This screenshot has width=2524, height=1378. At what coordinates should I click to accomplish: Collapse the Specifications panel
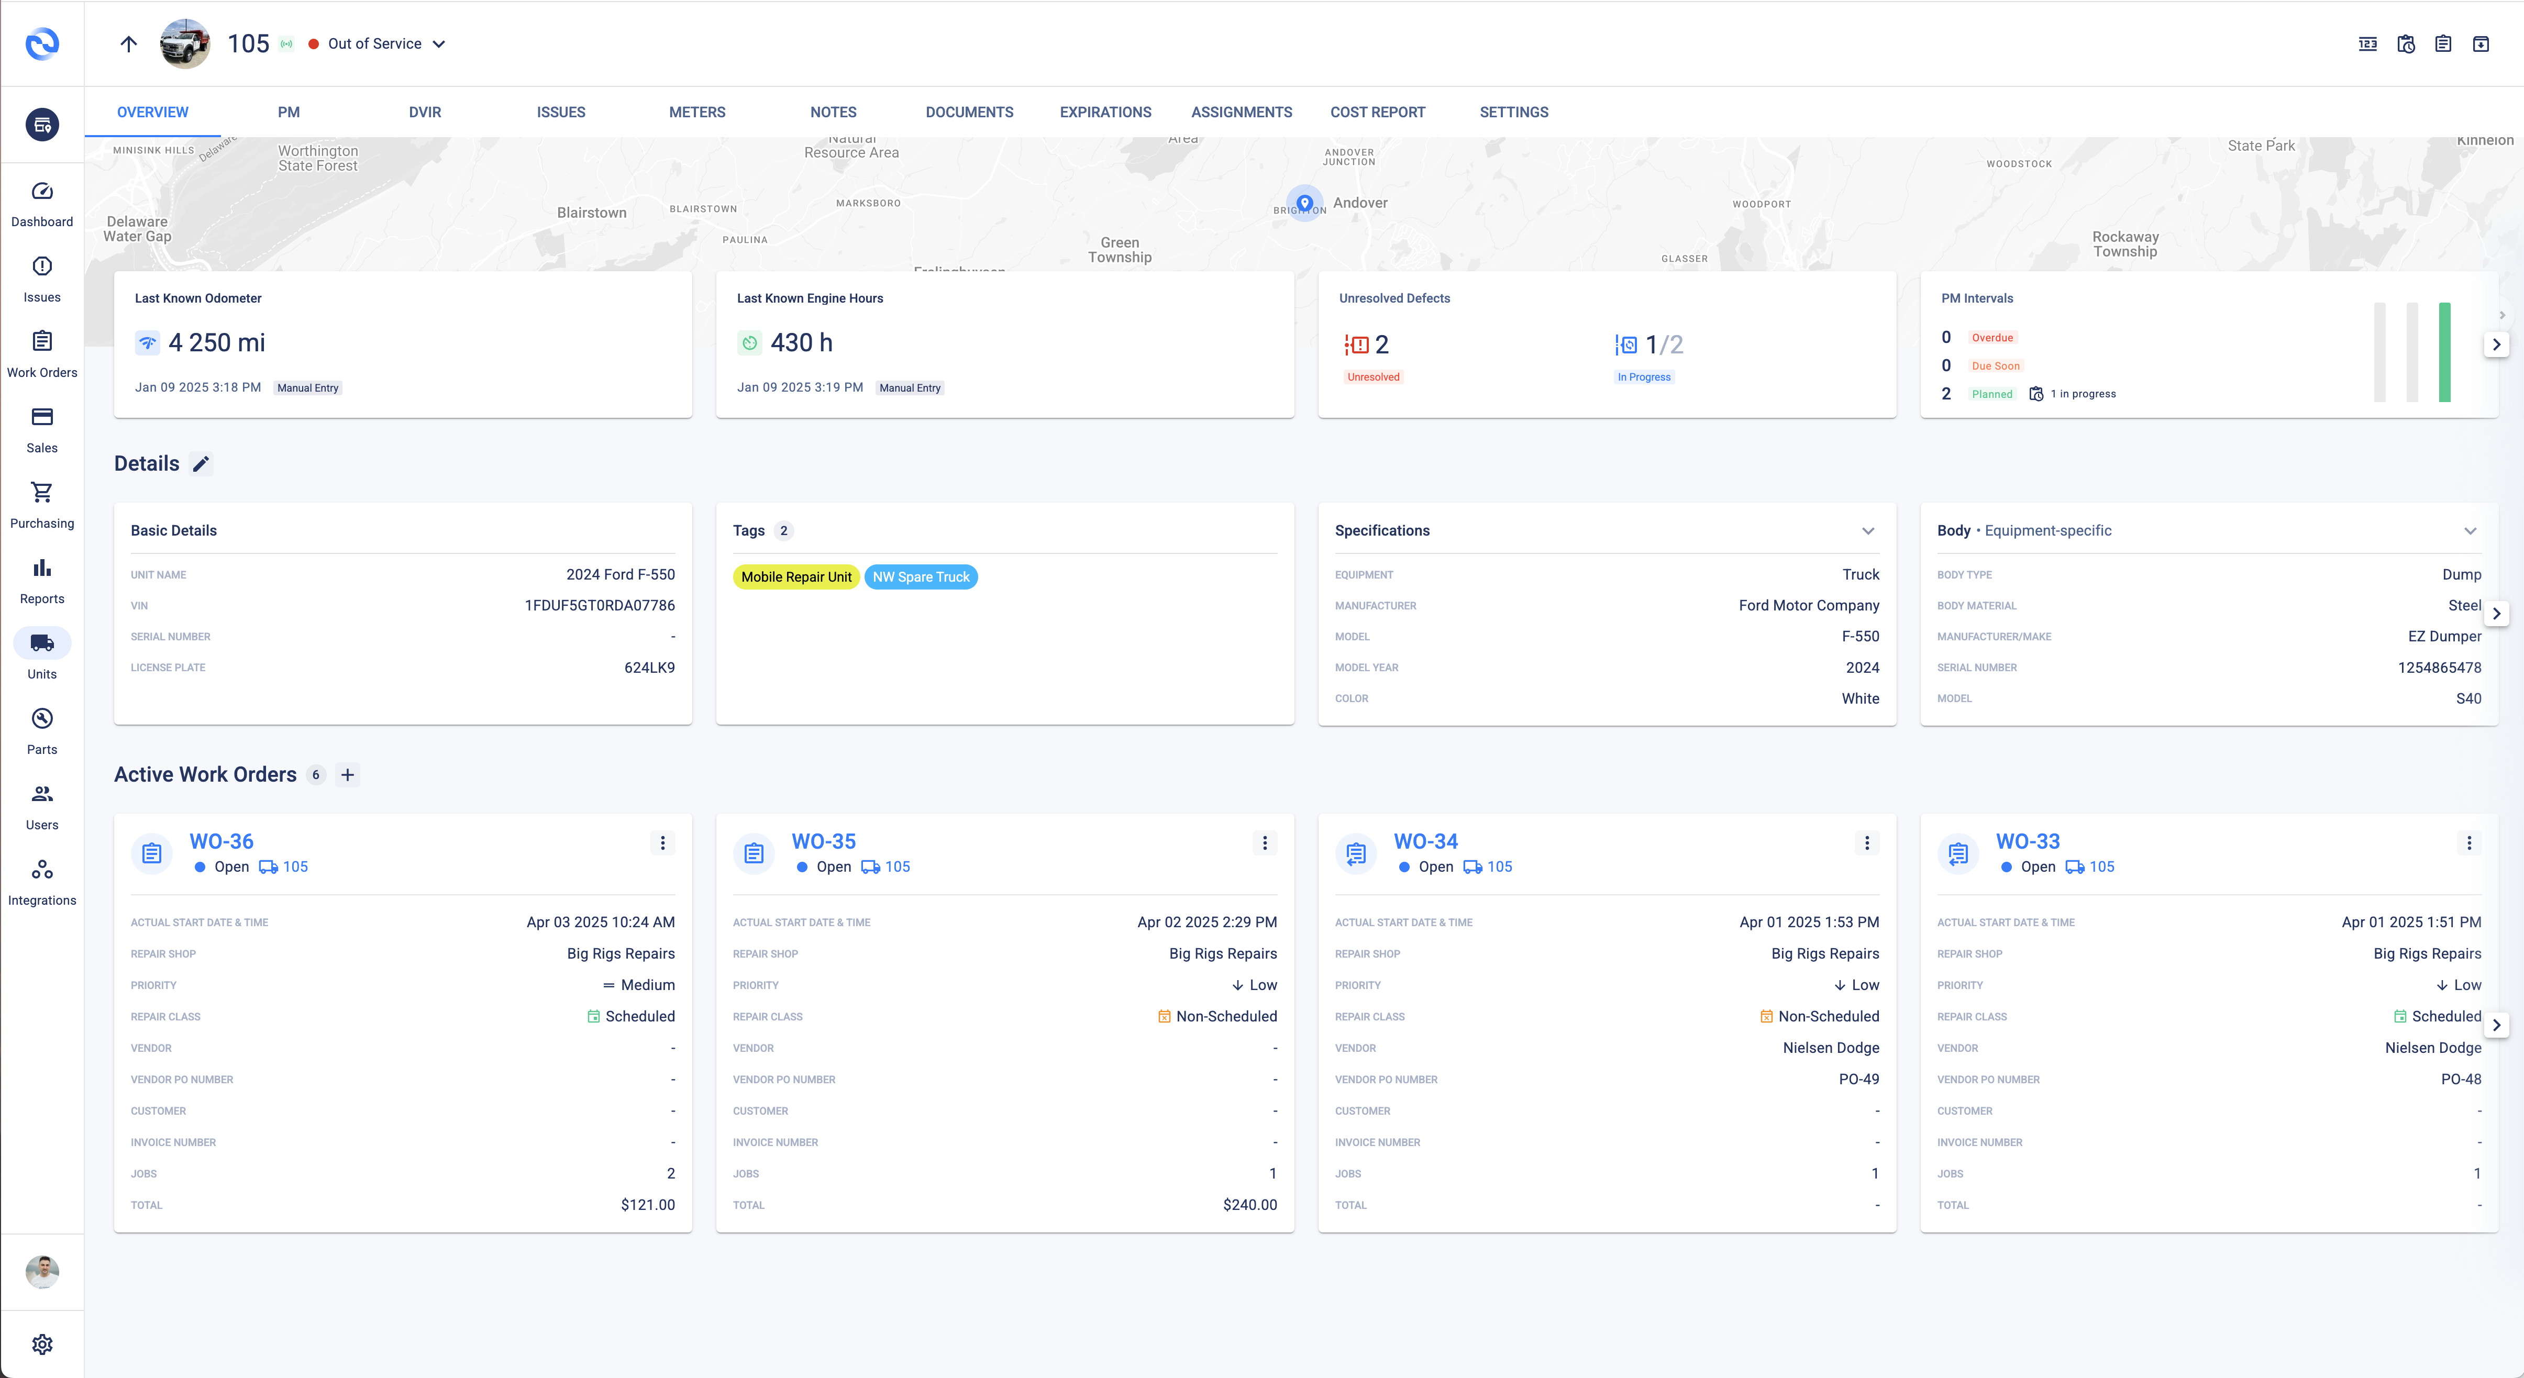coord(1867,531)
